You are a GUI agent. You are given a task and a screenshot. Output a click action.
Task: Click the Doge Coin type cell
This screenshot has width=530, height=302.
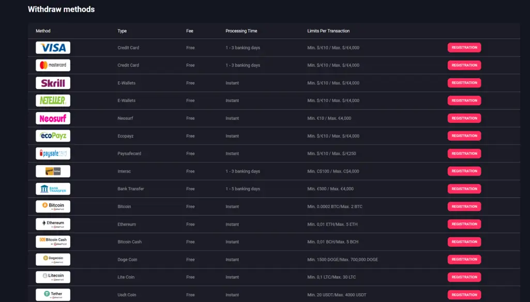[127, 260]
